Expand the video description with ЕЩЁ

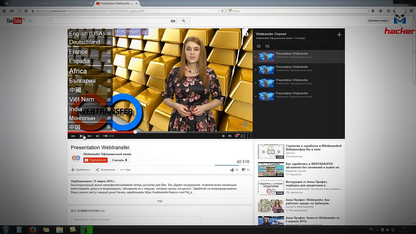tap(160, 201)
